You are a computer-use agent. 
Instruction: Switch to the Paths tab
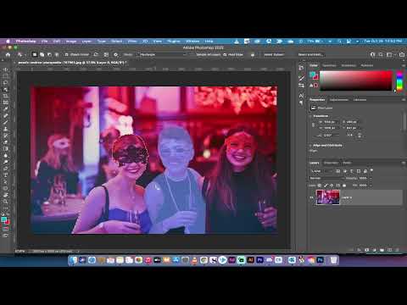coord(347,163)
